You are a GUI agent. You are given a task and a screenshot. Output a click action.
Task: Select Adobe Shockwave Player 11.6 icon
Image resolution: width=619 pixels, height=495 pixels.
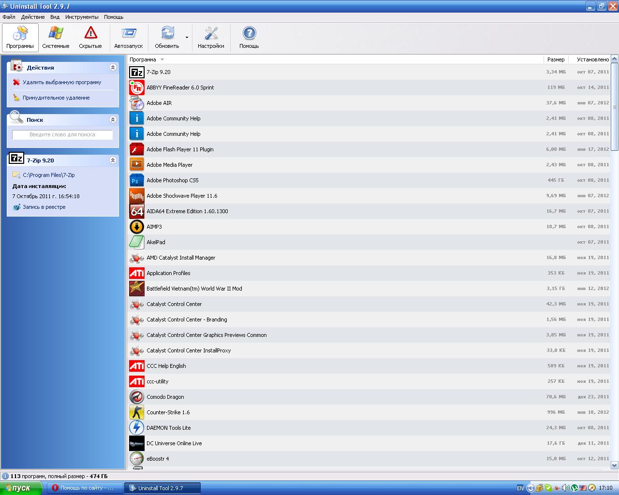pyautogui.click(x=137, y=196)
